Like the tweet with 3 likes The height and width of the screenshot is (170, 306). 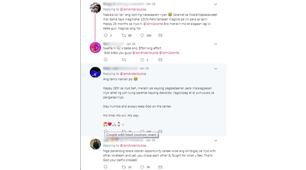click(x=142, y=60)
